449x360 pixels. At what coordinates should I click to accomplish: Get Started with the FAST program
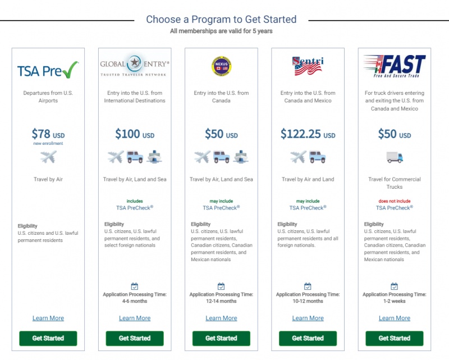click(x=395, y=338)
